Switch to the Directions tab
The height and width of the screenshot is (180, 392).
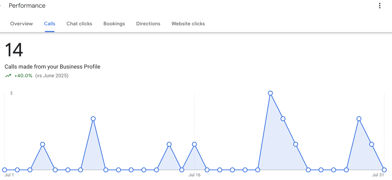(x=148, y=23)
